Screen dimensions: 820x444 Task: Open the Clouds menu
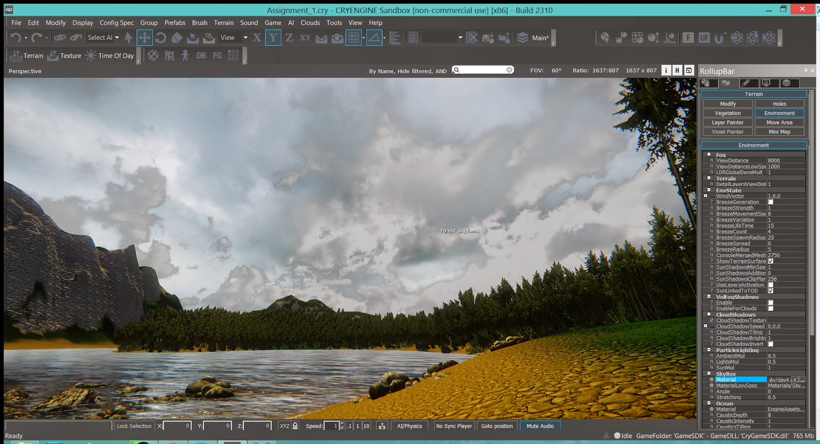click(310, 23)
